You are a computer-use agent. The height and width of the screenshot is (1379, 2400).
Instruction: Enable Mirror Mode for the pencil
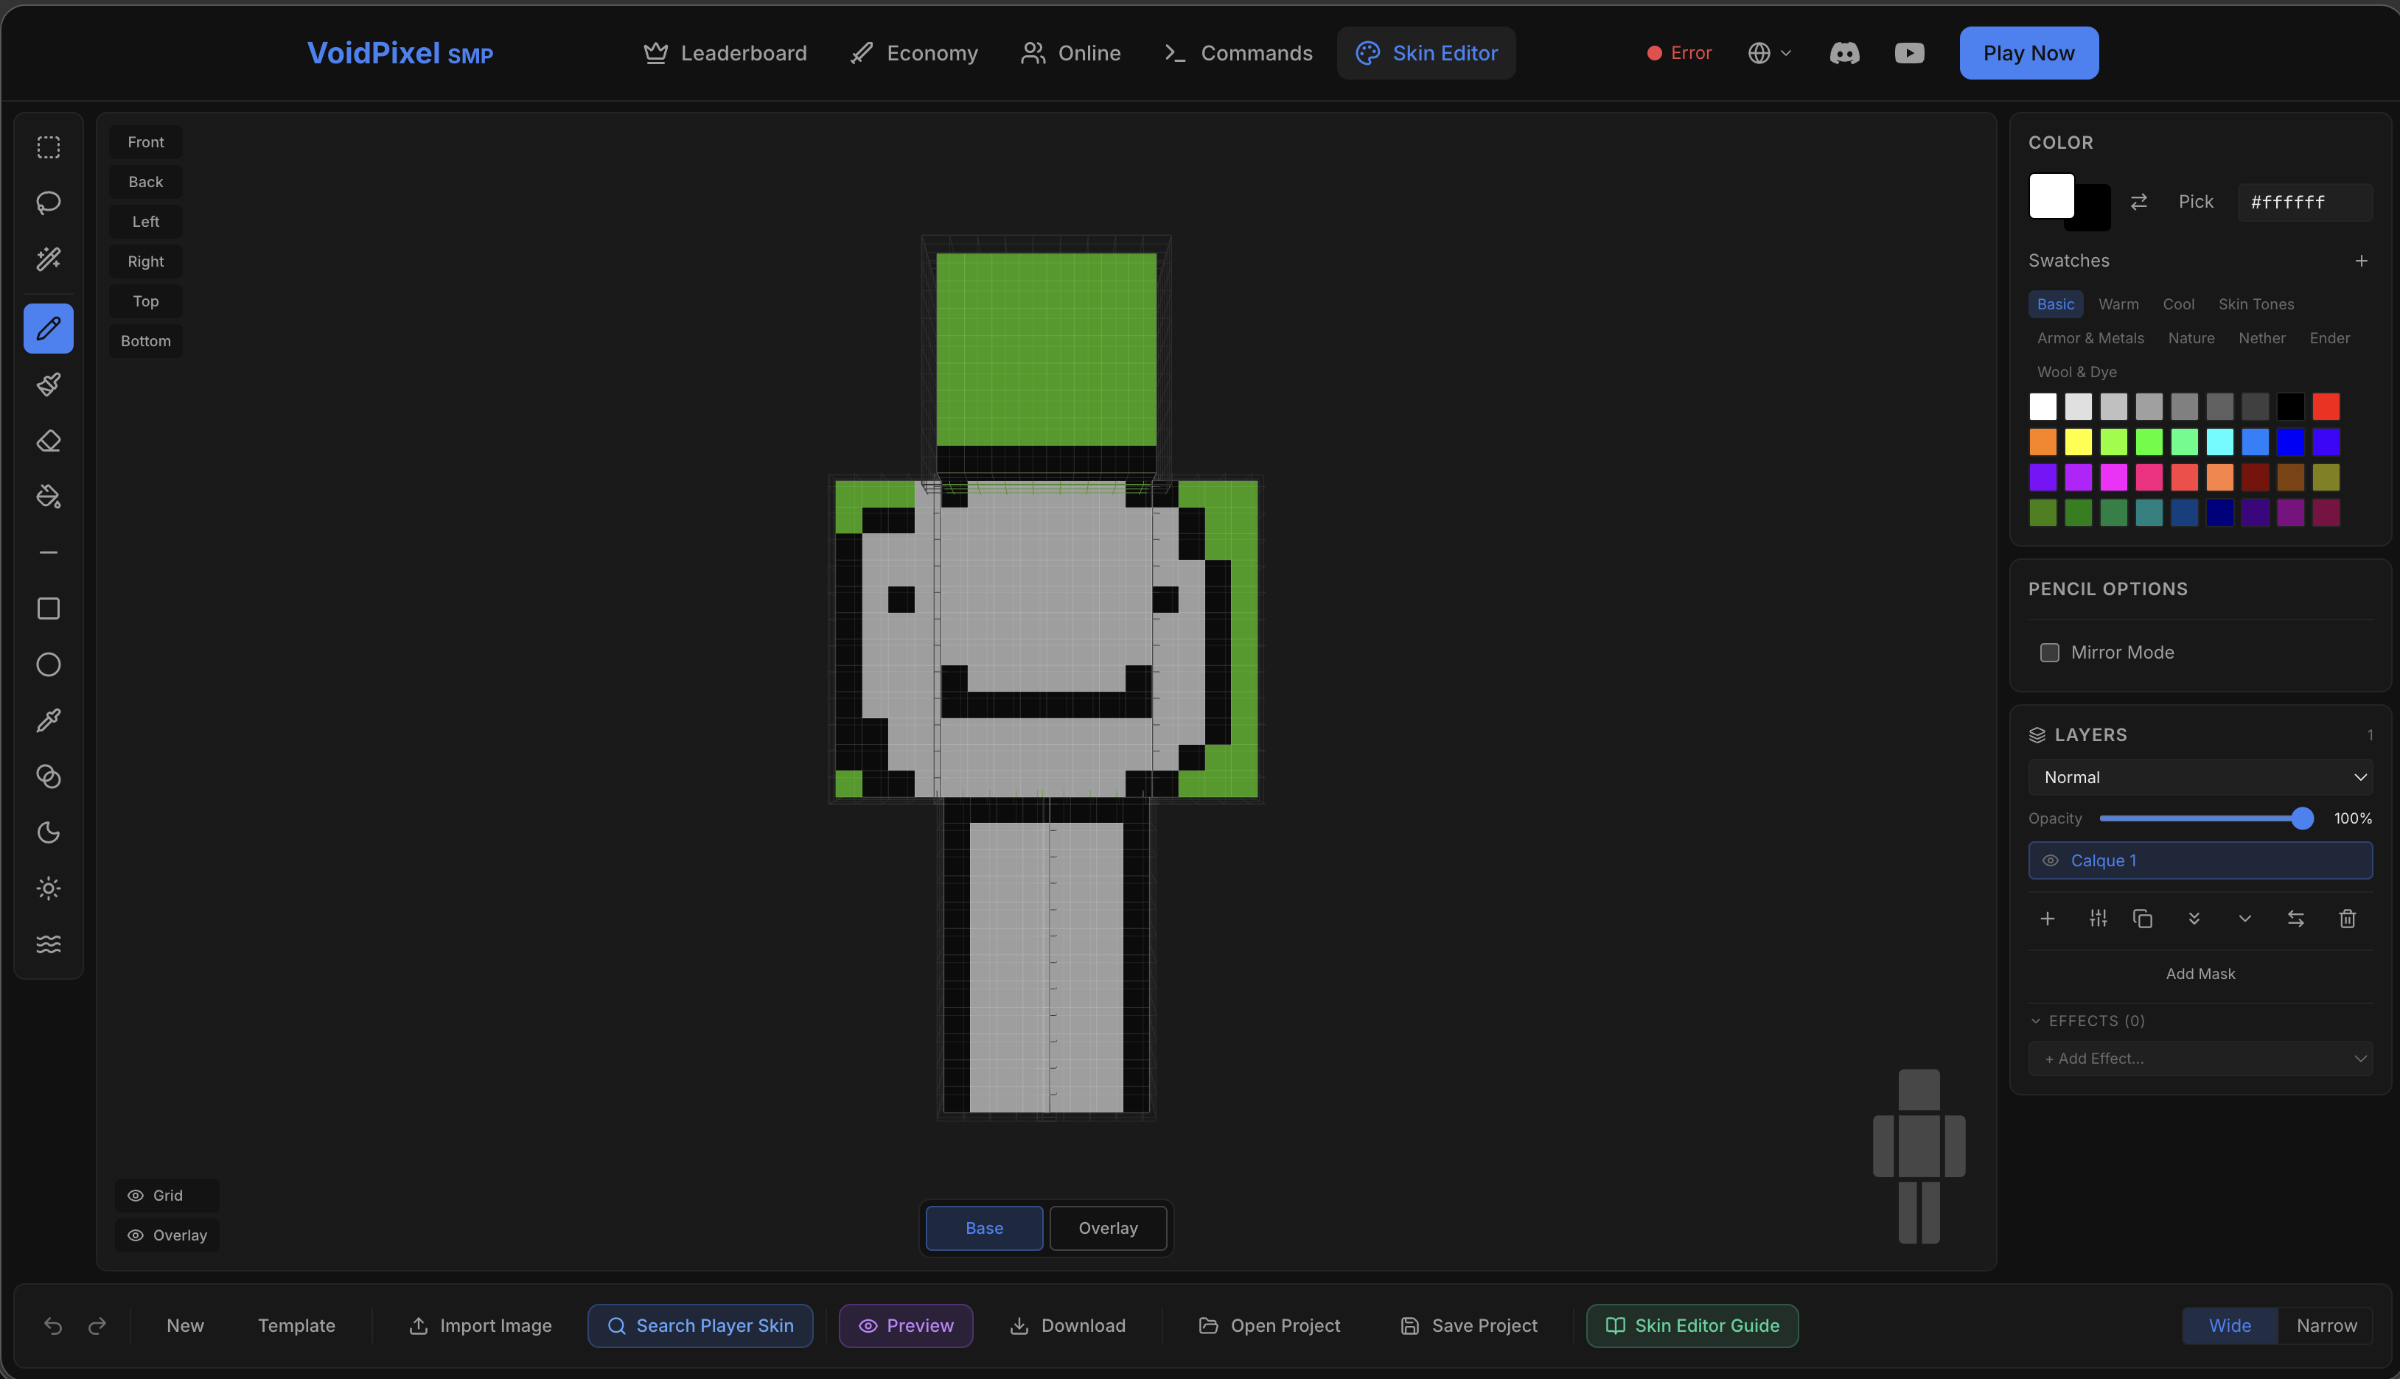(x=2049, y=652)
